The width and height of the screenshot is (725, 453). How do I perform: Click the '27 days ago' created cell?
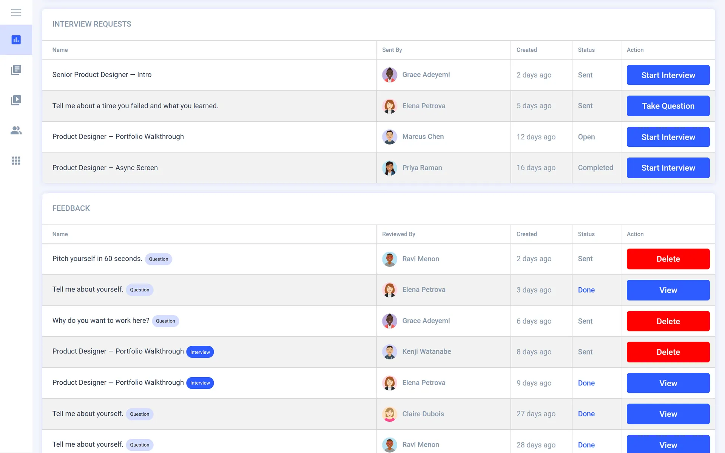[536, 414]
